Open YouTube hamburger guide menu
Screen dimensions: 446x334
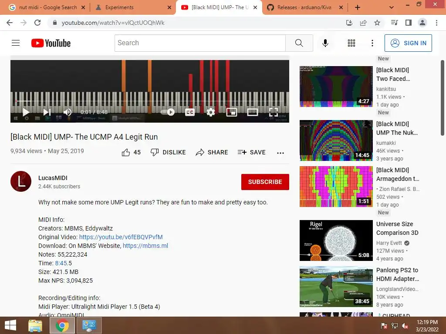[16, 43]
